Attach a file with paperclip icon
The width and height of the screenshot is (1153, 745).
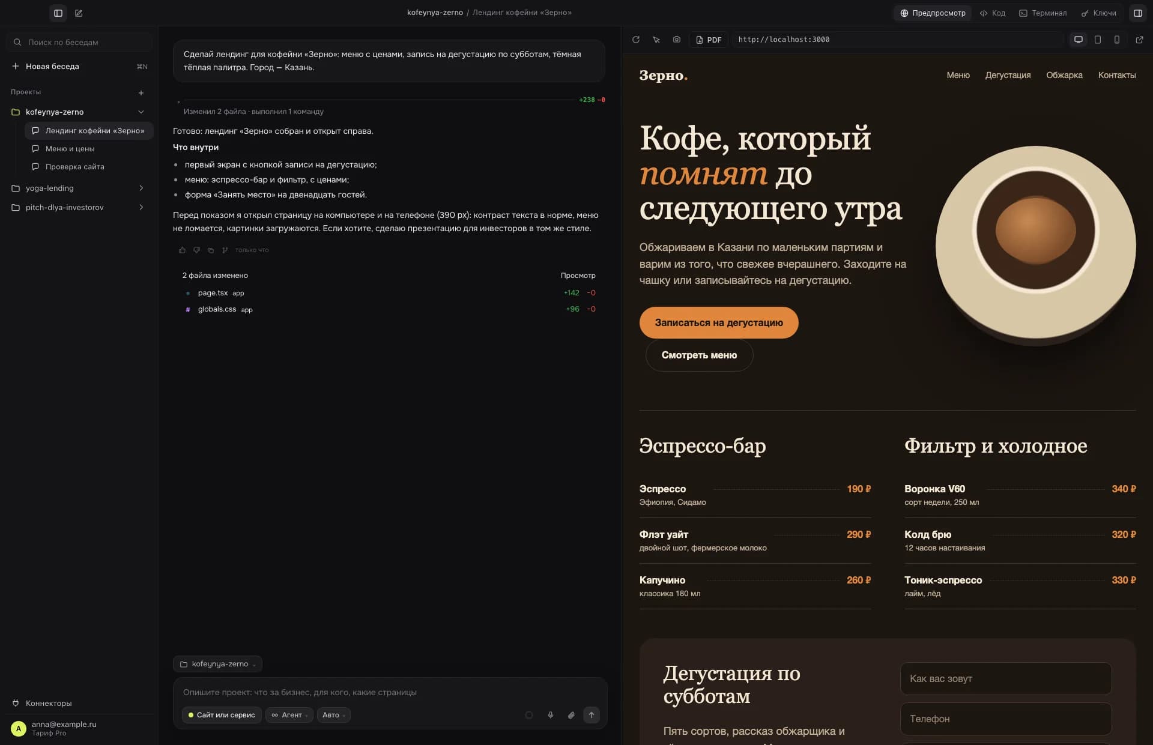[x=571, y=715]
